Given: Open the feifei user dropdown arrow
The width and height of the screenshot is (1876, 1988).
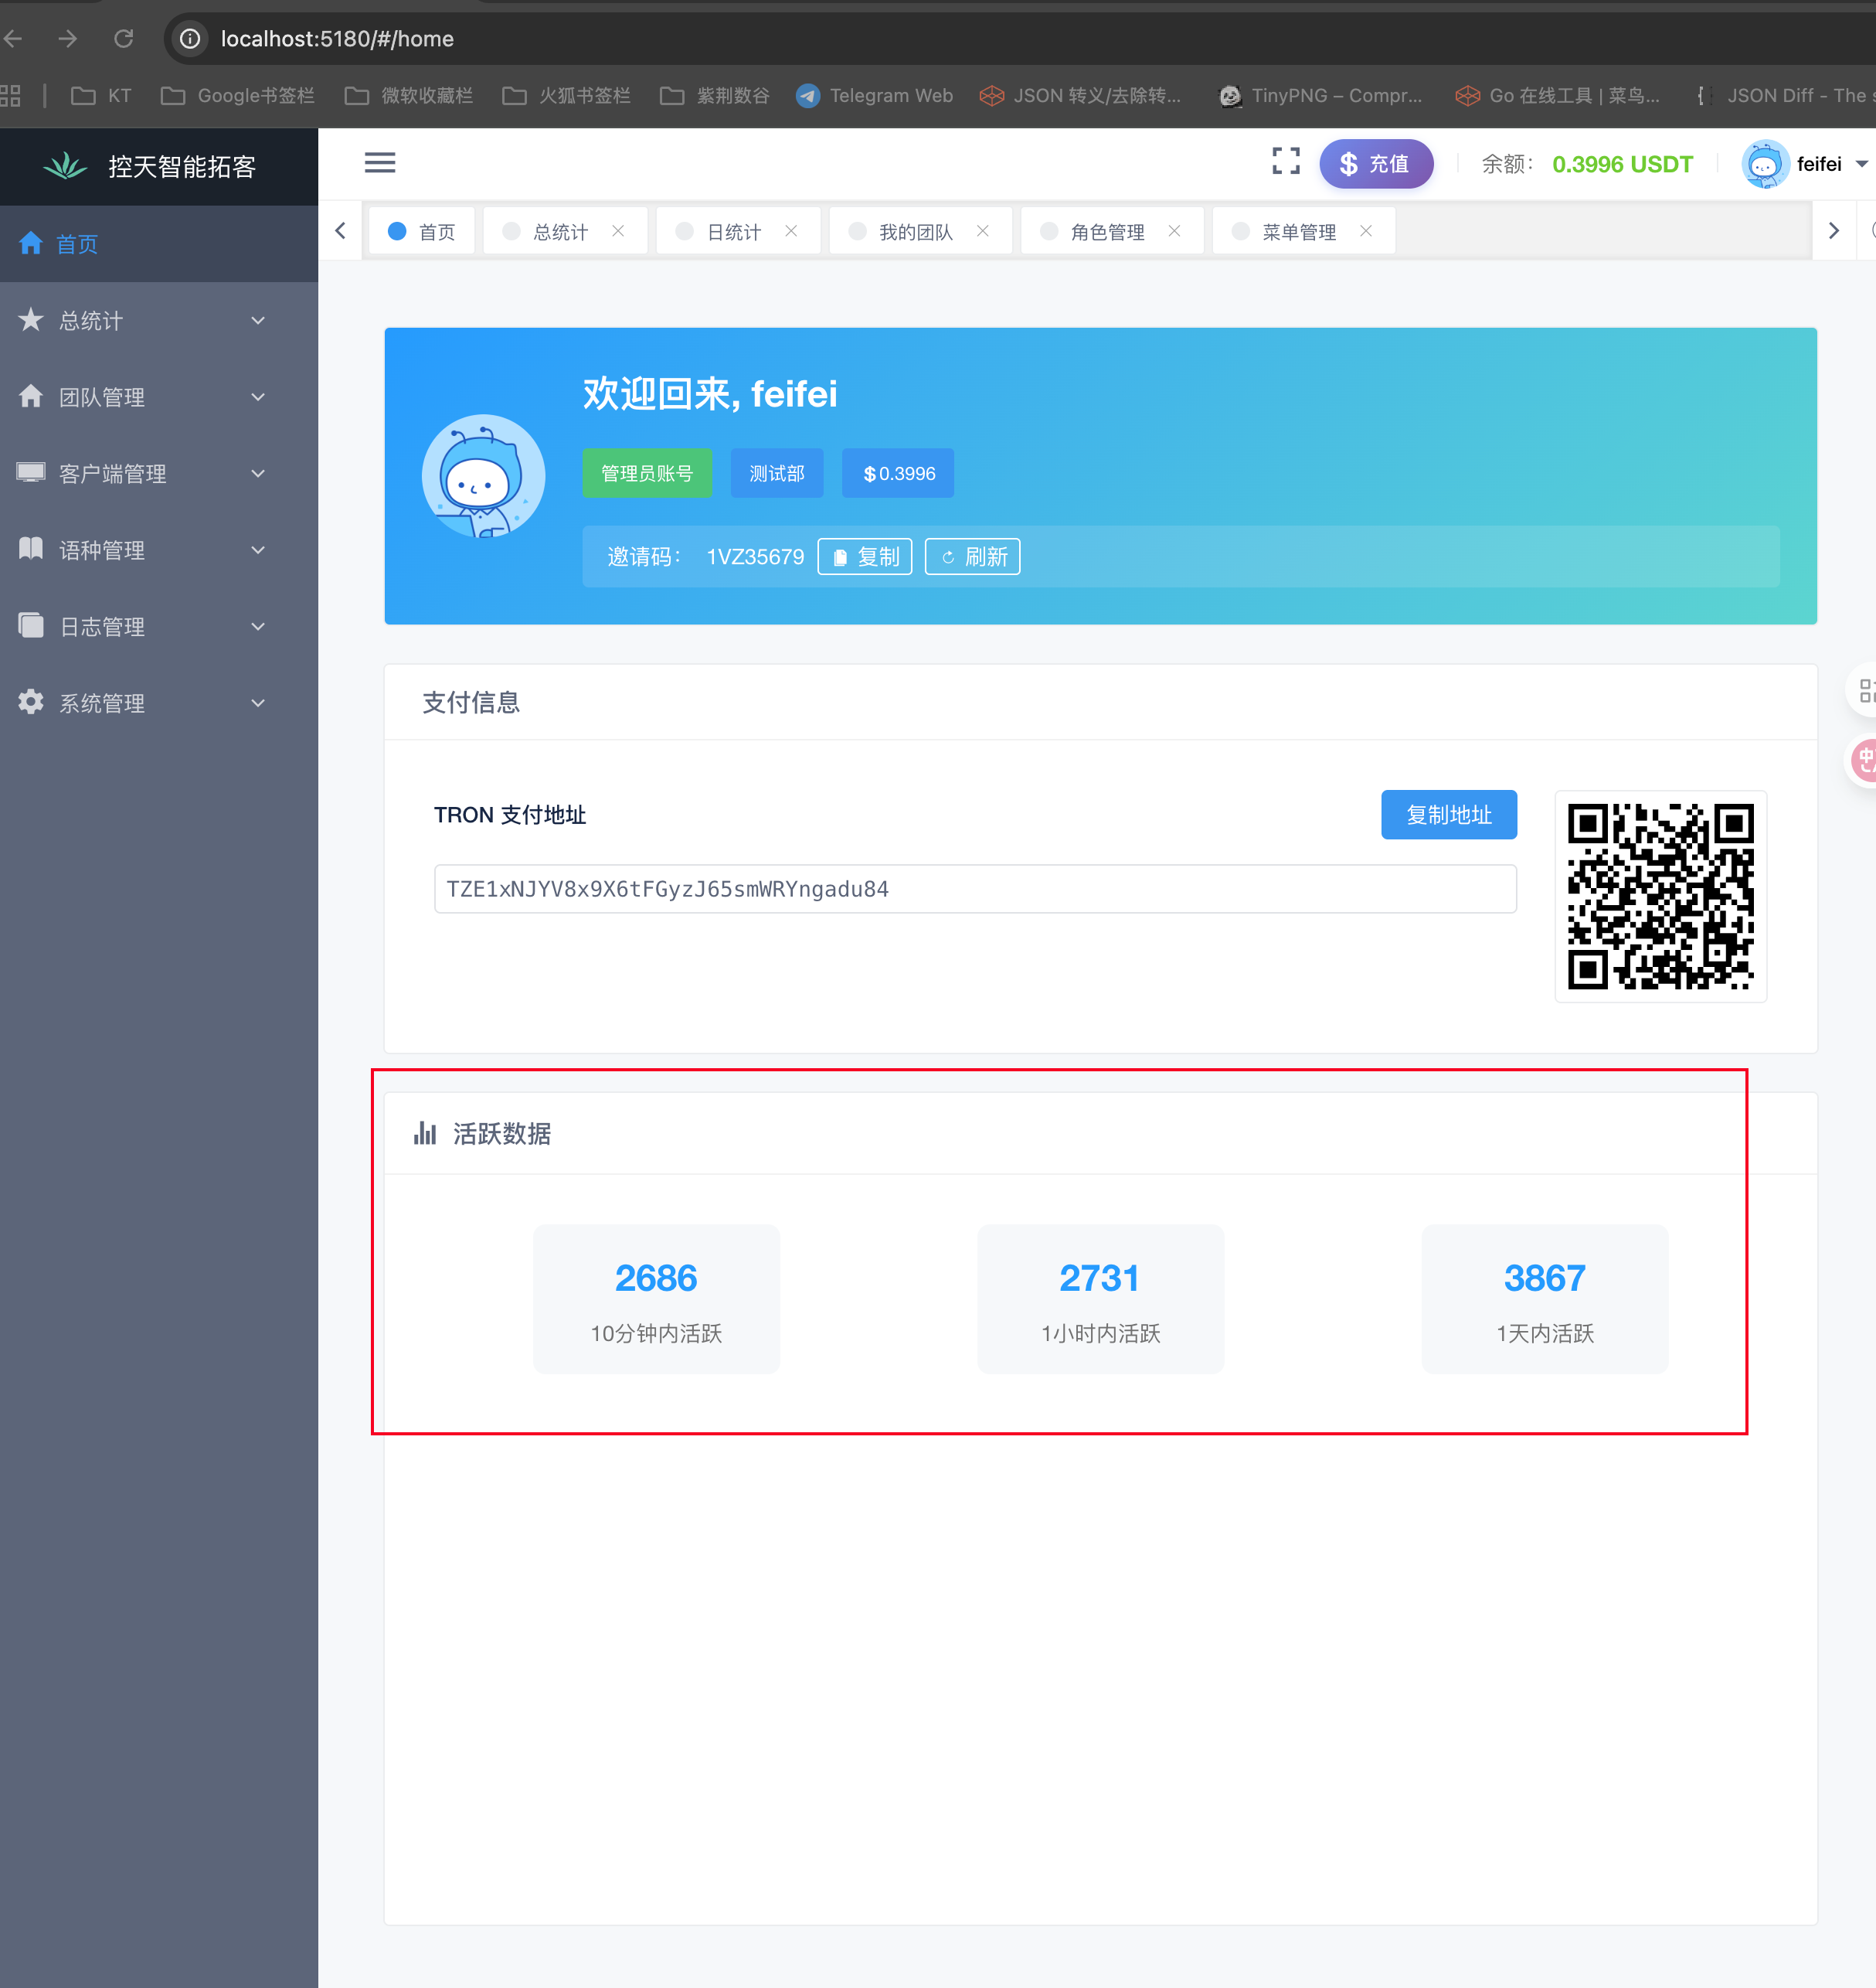Looking at the screenshot, I should tap(1861, 164).
